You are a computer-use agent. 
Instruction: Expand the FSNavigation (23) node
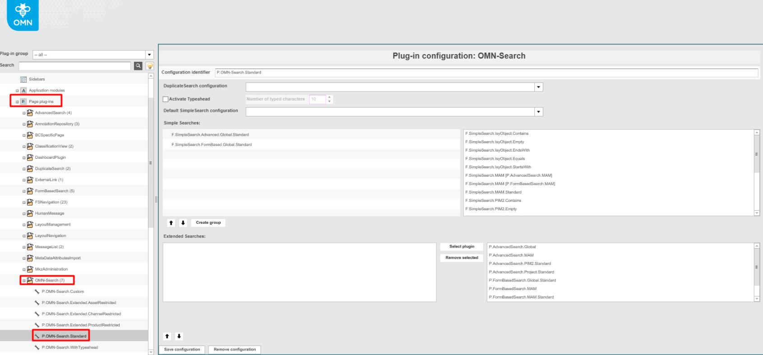24,203
